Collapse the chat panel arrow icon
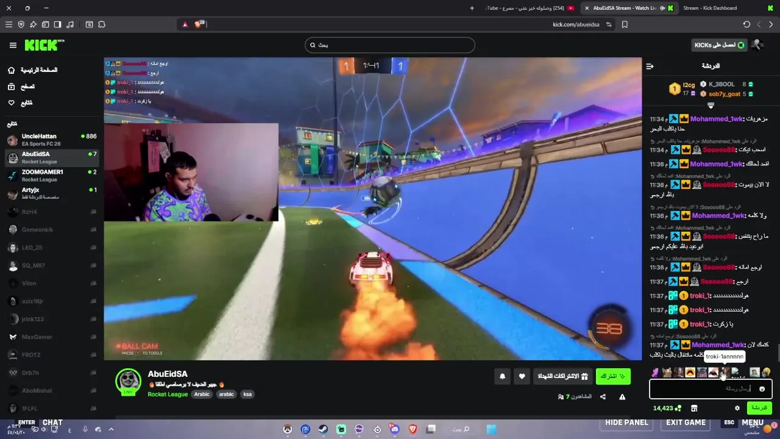Screen dimensions: 780x439 [x=650, y=66]
